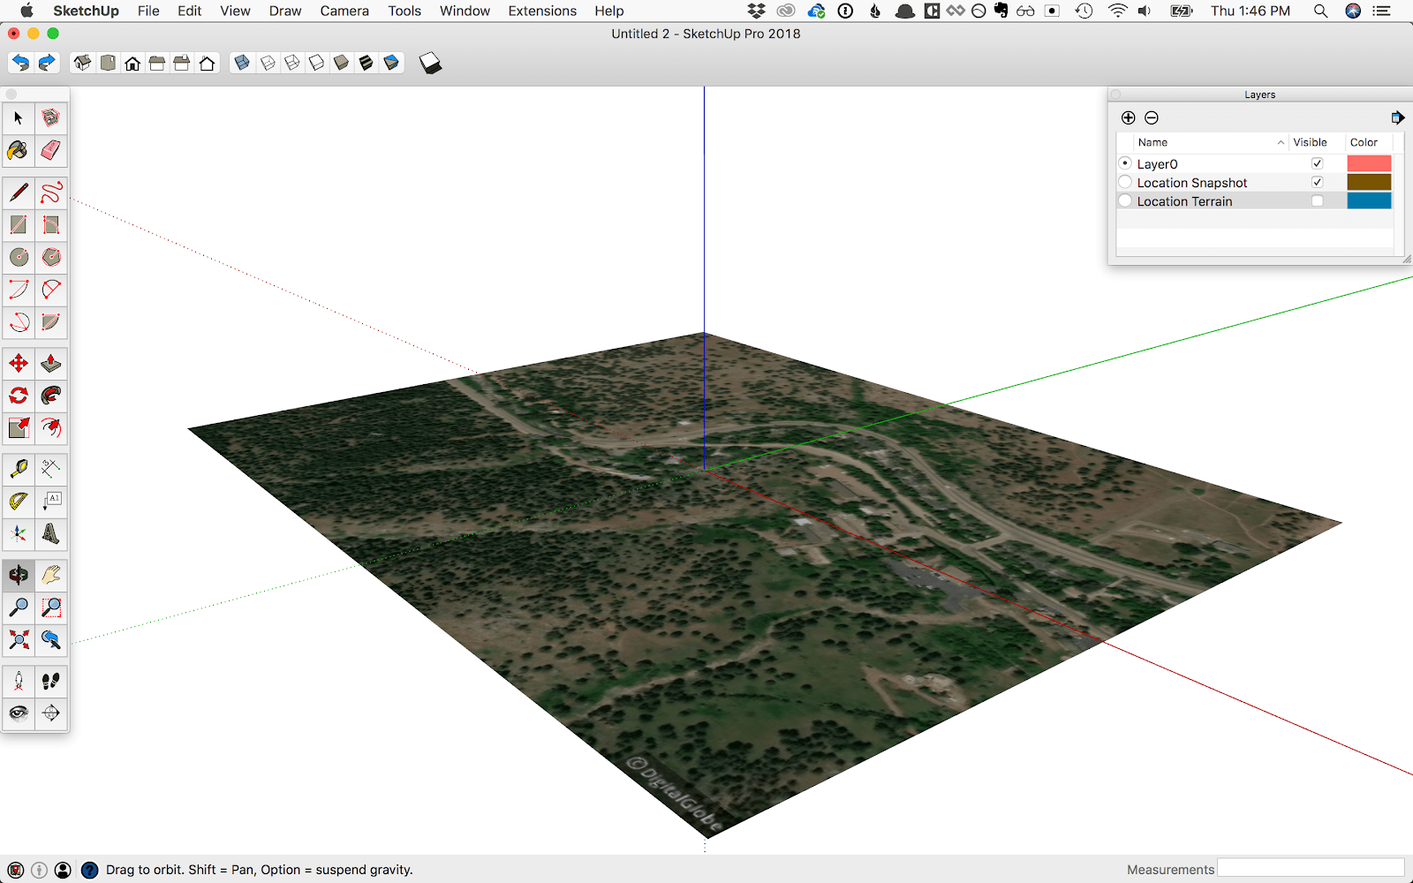Show the Location Terrain layer
The height and width of the screenshot is (883, 1413).
coord(1317,200)
